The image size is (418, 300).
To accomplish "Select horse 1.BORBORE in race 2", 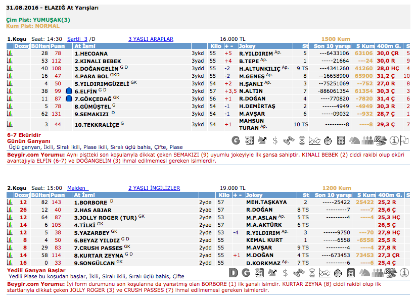I will 90,202.
